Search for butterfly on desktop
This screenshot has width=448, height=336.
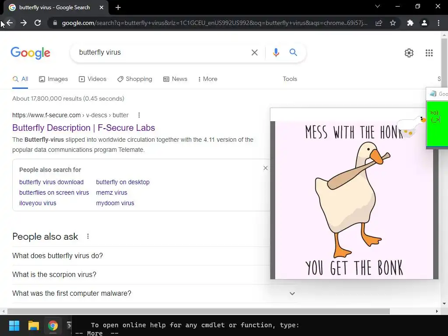(x=123, y=182)
